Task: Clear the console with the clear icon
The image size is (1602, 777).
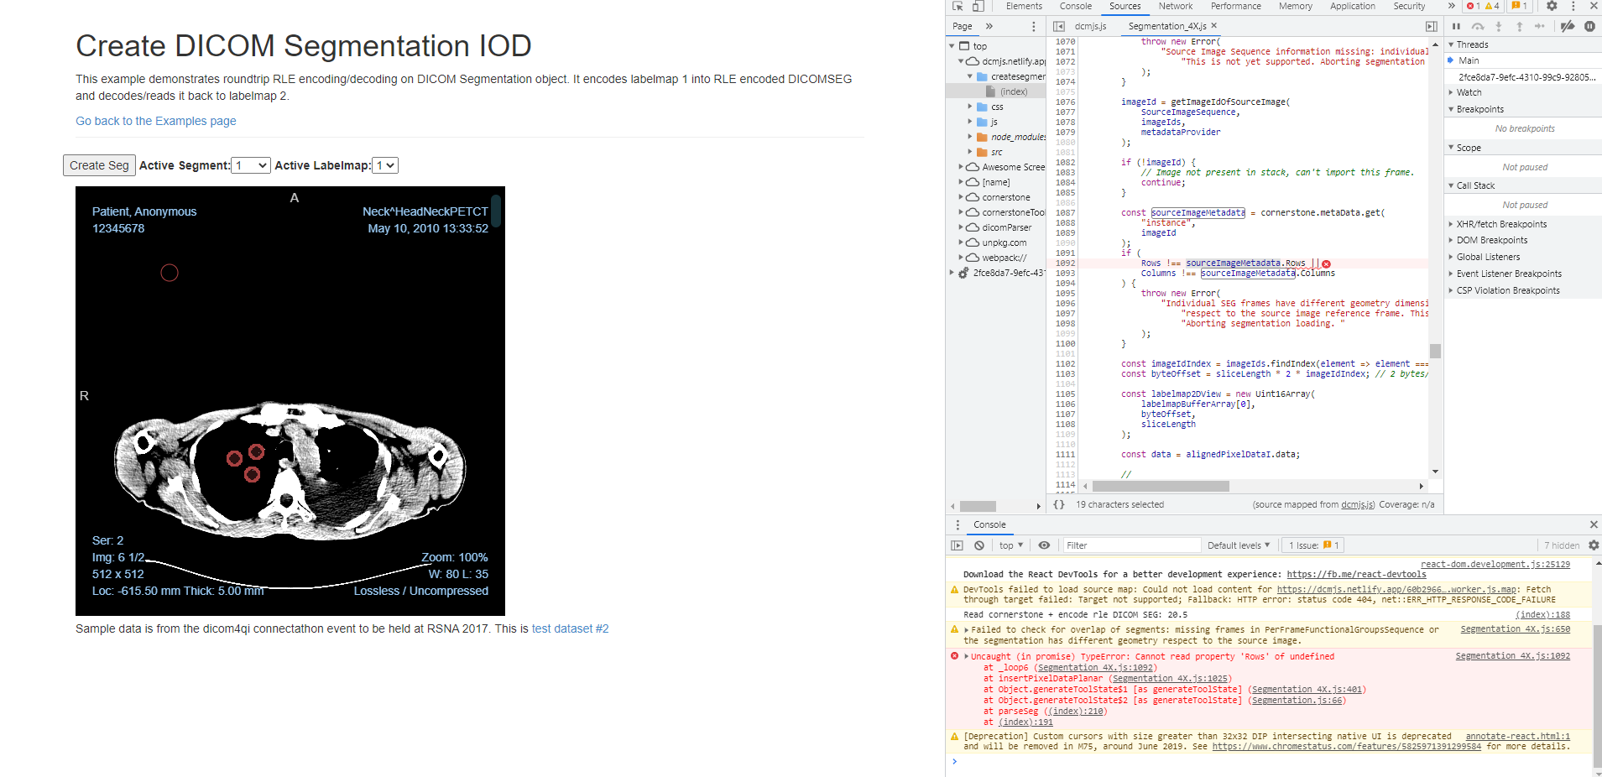Action: [x=979, y=545]
